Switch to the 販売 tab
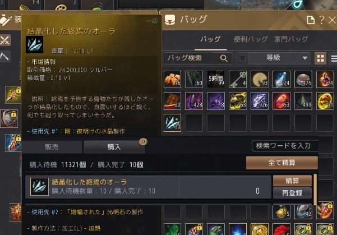 coord(52,147)
